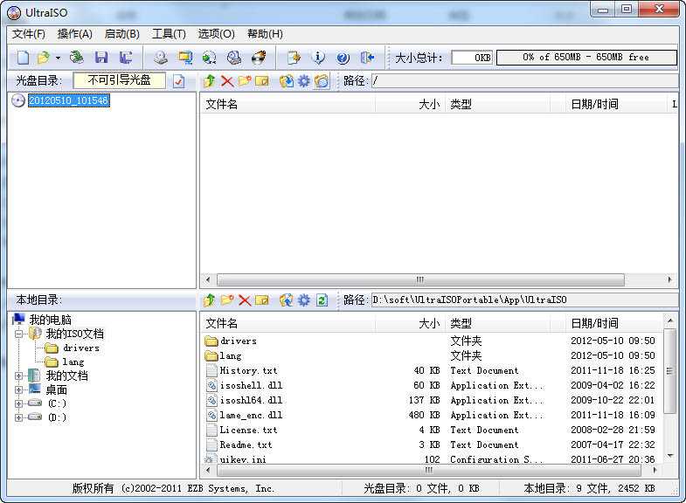Toggle the boot-info checkmark icon beside 不可引导光盘
686x503 pixels.
coord(179,81)
